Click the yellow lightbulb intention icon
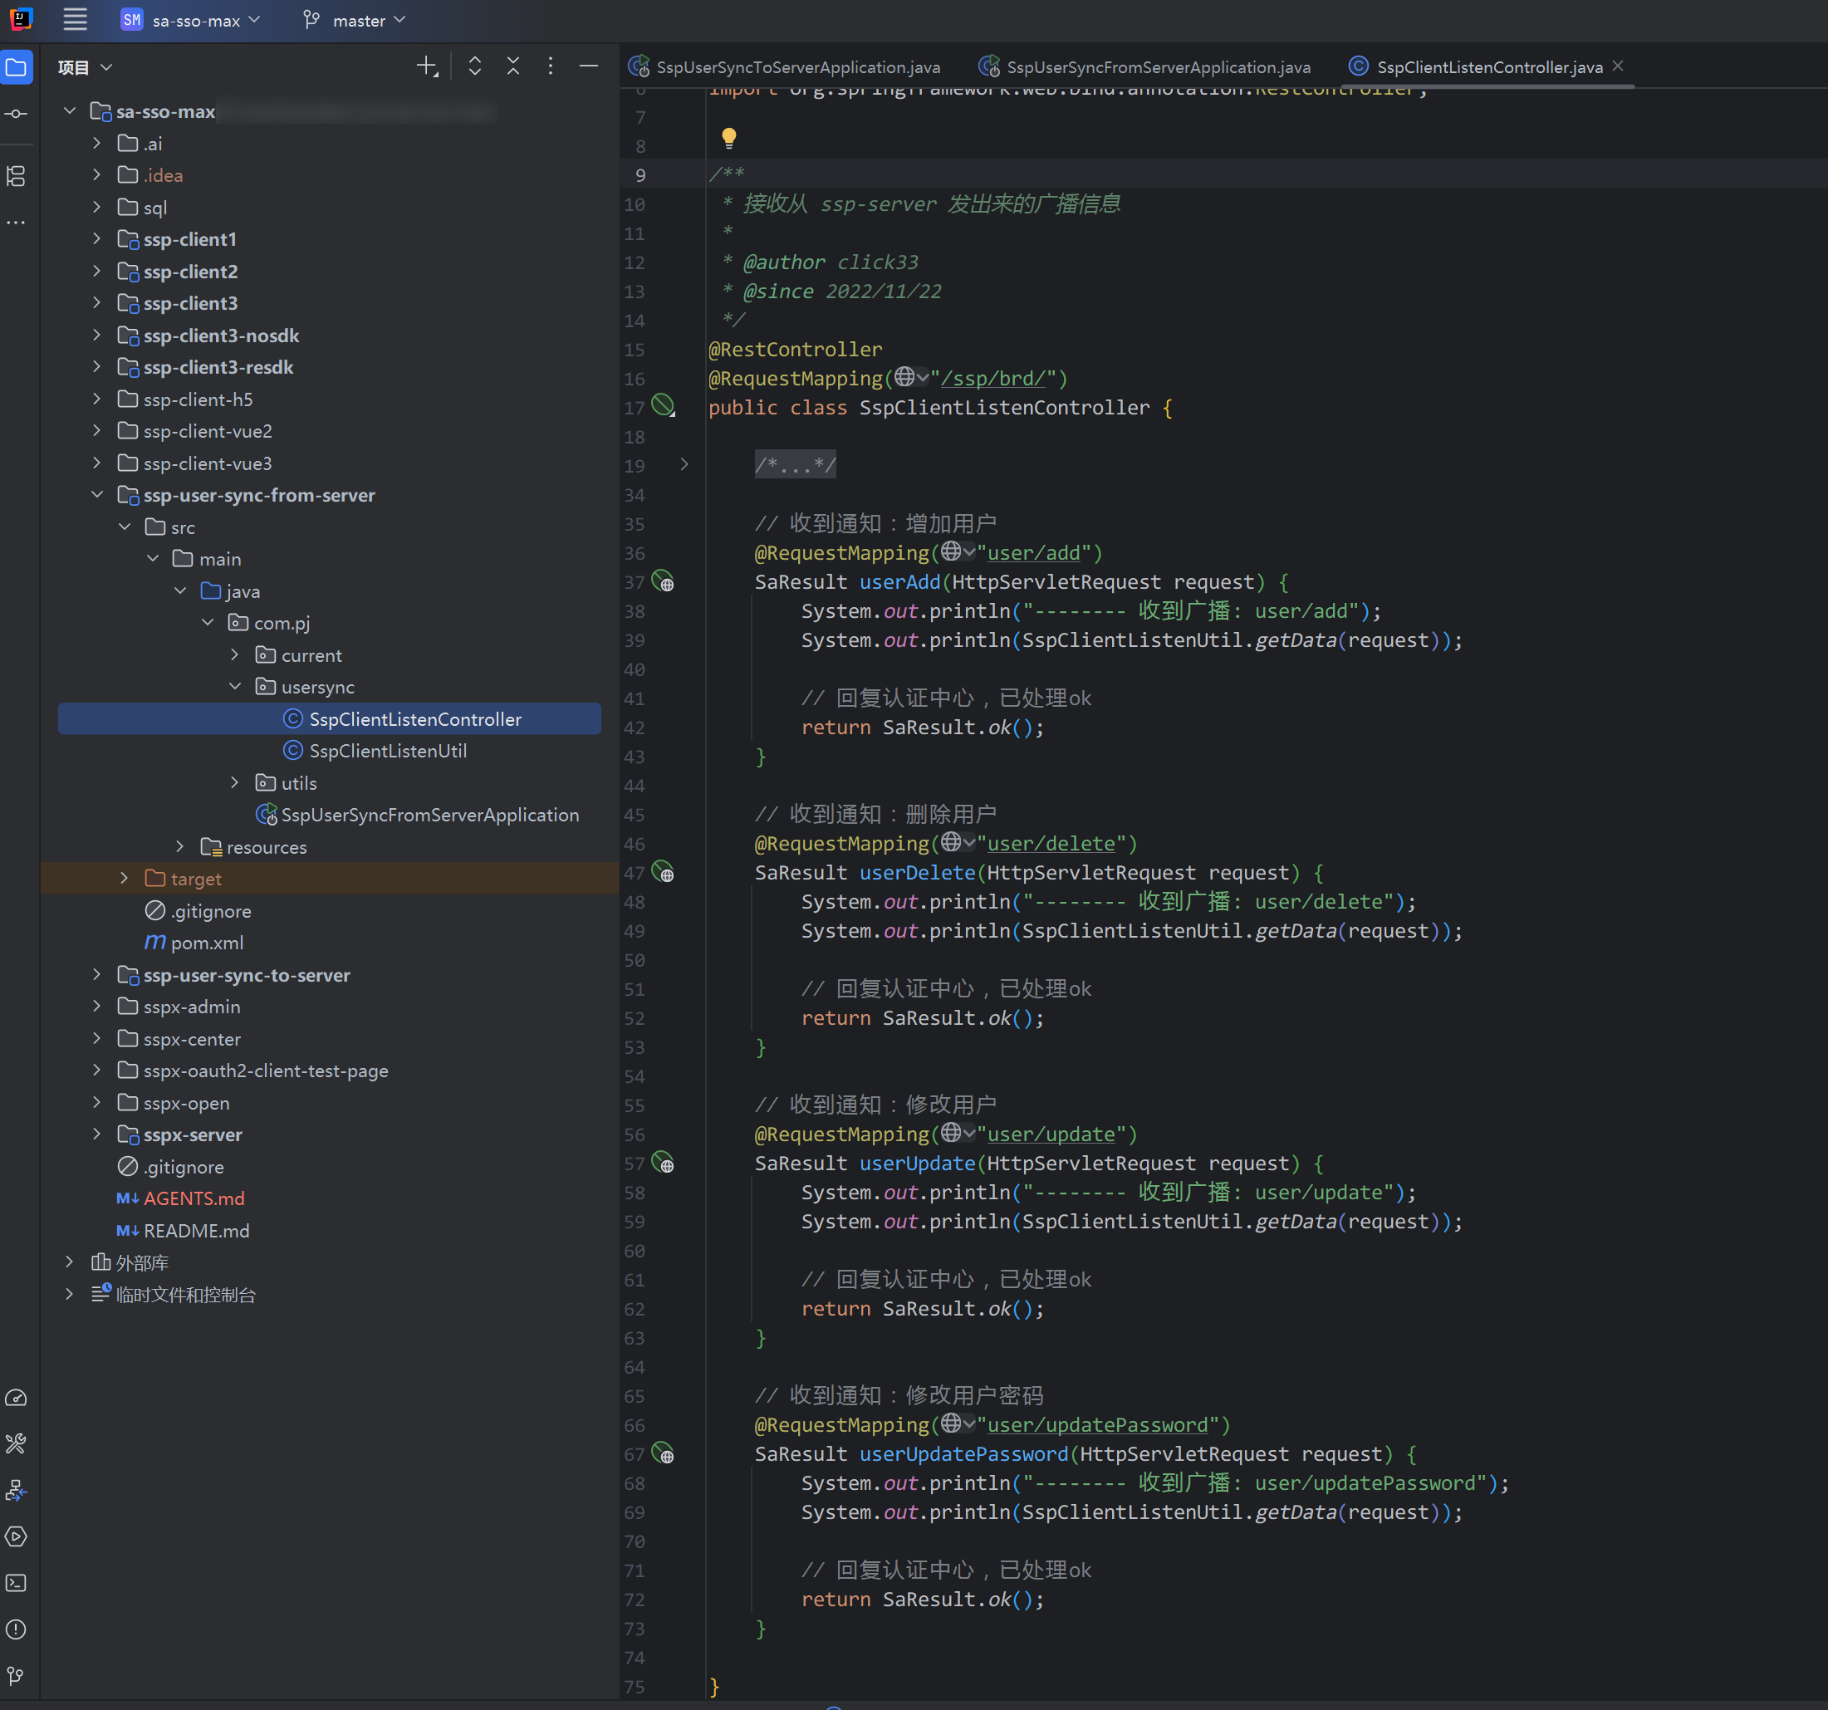 [729, 138]
